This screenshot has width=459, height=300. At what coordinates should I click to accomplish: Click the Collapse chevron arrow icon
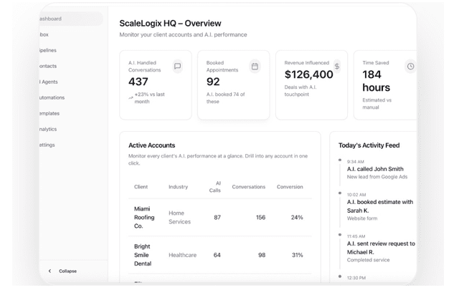point(49,271)
